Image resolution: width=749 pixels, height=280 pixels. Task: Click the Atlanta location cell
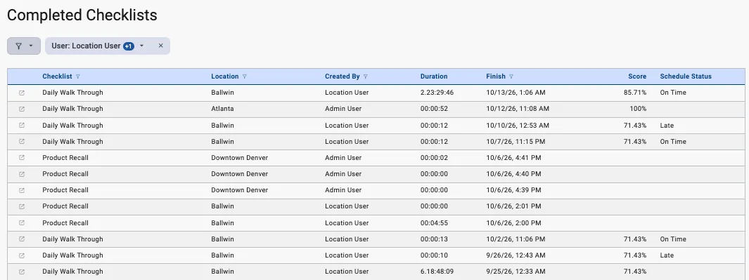[x=223, y=109]
